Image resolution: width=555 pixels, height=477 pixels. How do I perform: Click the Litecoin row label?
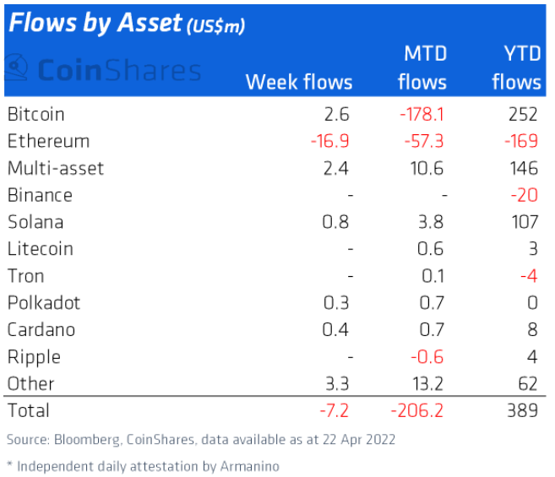(x=40, y=249)
